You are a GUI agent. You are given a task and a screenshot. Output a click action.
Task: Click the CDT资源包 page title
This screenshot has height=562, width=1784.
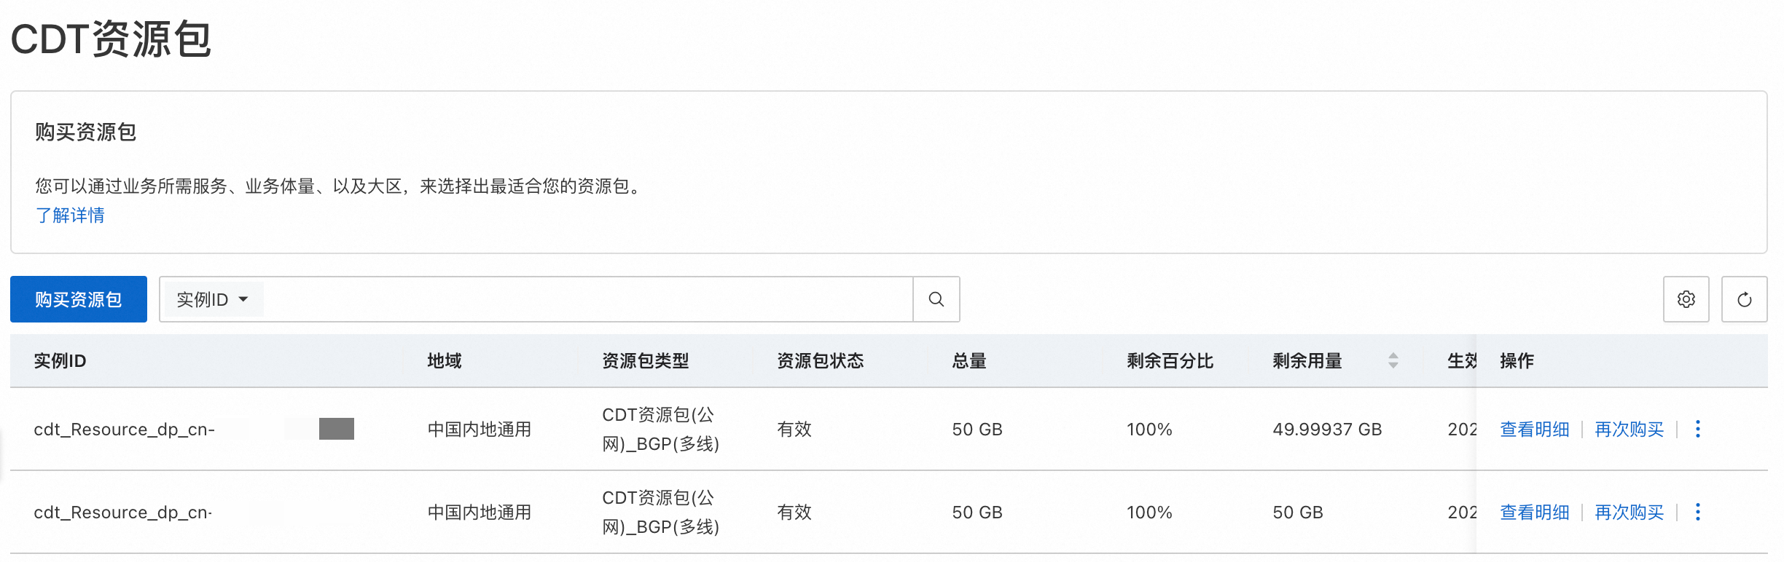coord(111,39)
